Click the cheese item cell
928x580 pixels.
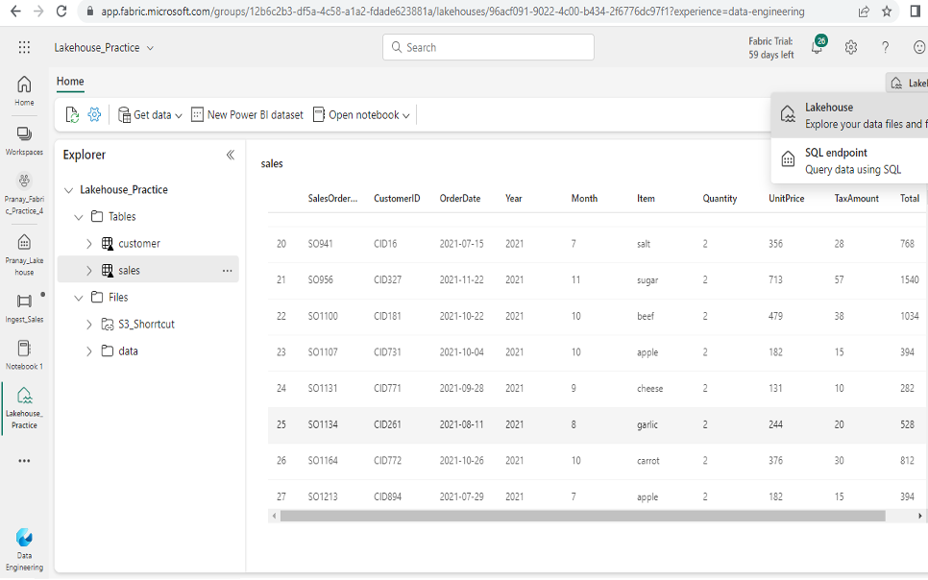click(x=649, y=389)
